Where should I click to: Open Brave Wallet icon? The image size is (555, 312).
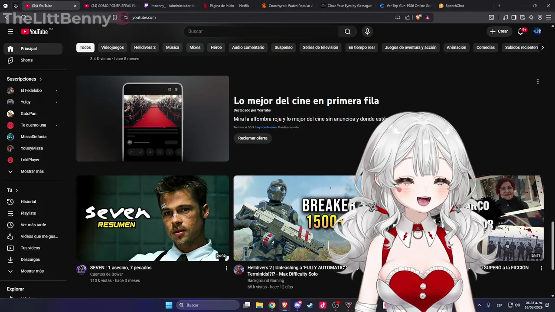[522, 17]
